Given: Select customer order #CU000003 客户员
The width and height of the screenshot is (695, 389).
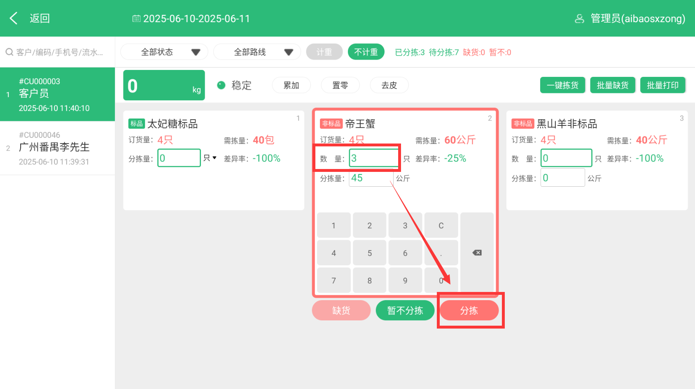Looking at the screenshot, I should point(57,94).
